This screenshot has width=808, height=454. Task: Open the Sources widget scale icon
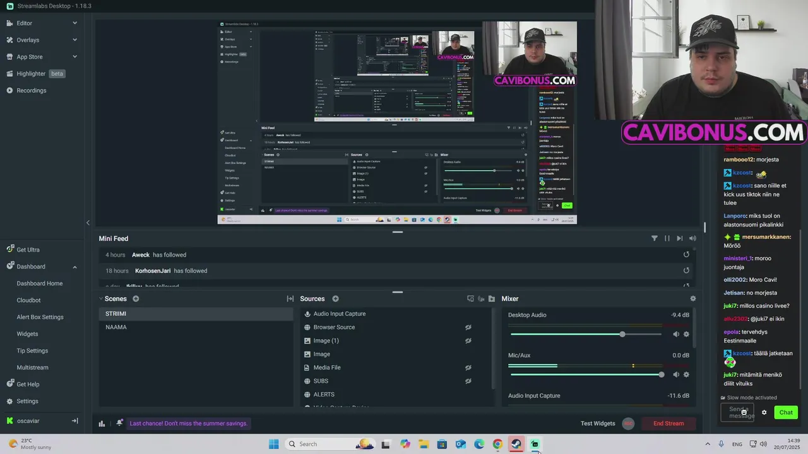(x=470, y=299)
